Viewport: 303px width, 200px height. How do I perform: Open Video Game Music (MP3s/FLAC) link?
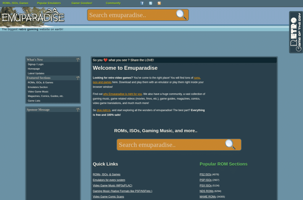(x=112, y=185)
